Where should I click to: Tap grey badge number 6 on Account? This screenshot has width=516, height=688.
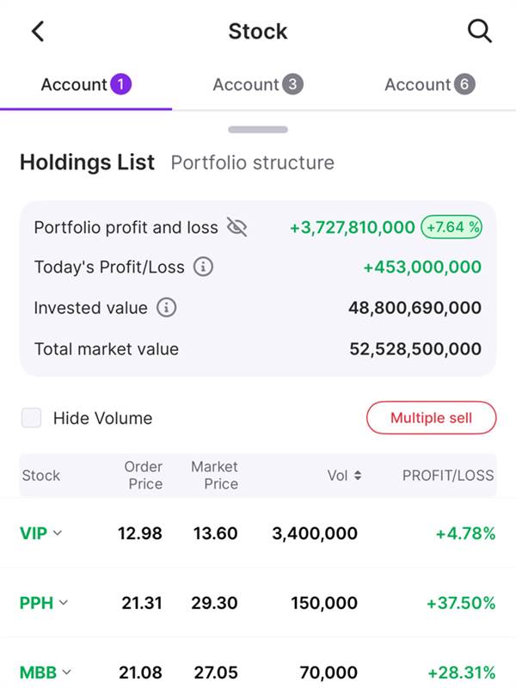464,84
